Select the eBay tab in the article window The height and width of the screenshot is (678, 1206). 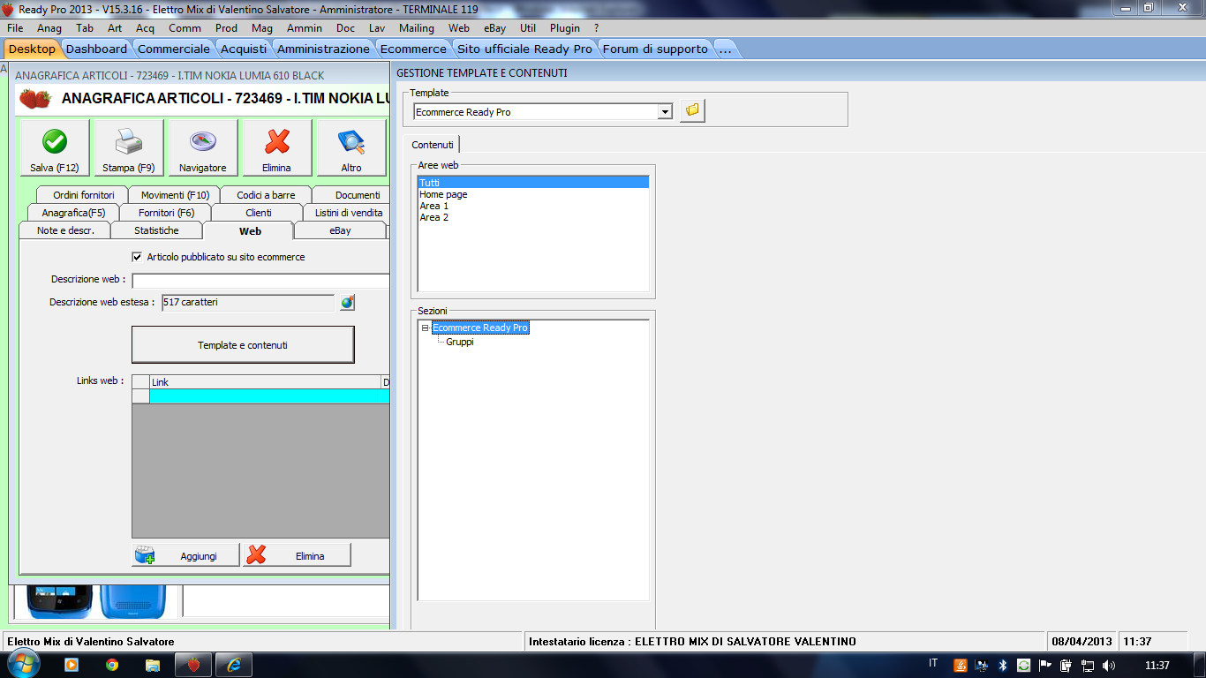pos(340,230)
